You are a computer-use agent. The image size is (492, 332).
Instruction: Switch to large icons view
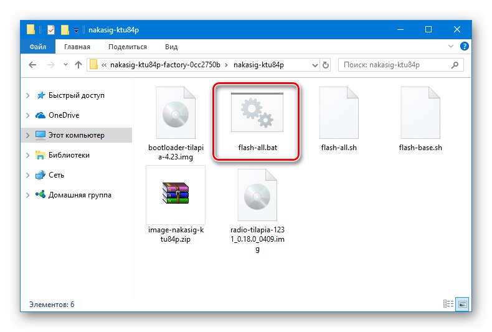(x=463, y=304)
